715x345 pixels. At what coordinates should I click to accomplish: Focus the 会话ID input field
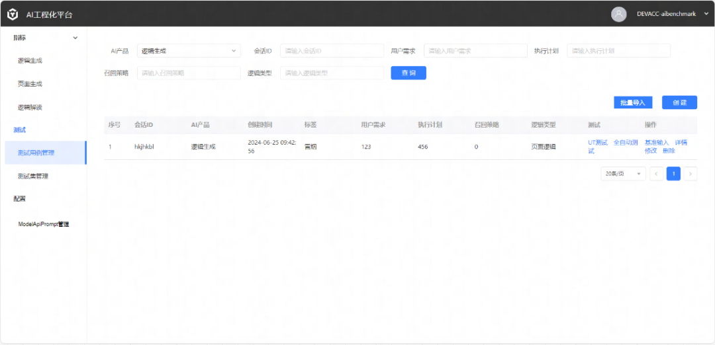tap(332, 51)
